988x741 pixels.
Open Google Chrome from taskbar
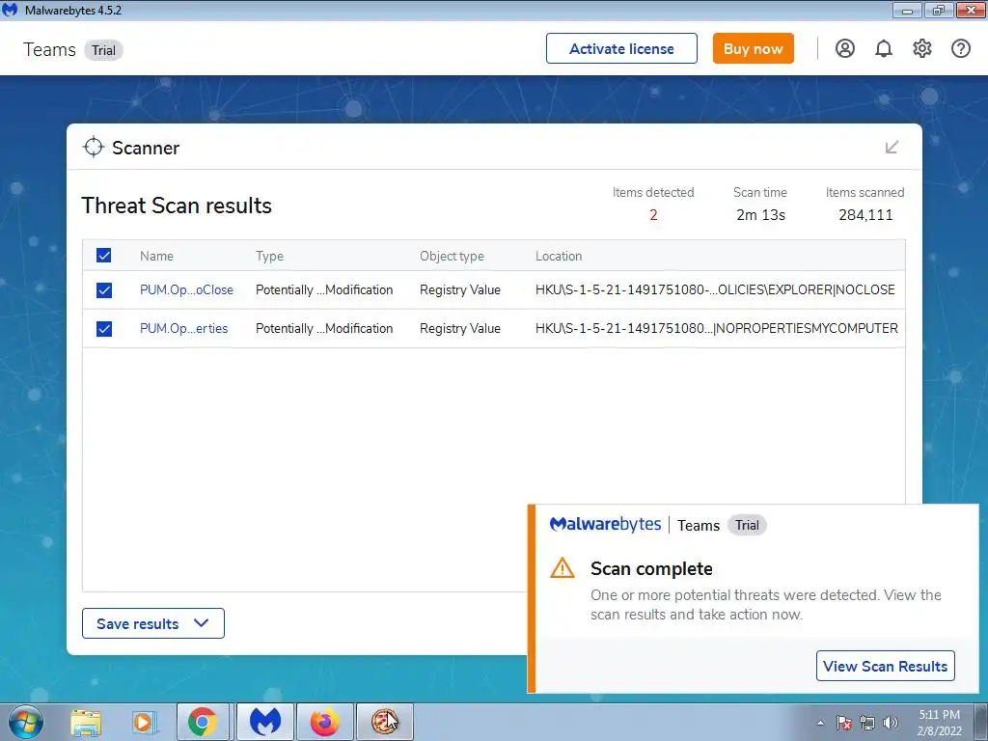click(x=203, y=722)
